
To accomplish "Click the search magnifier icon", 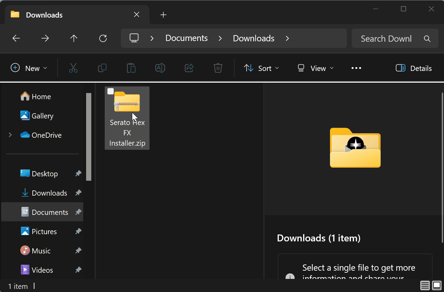I will [427, 39].
